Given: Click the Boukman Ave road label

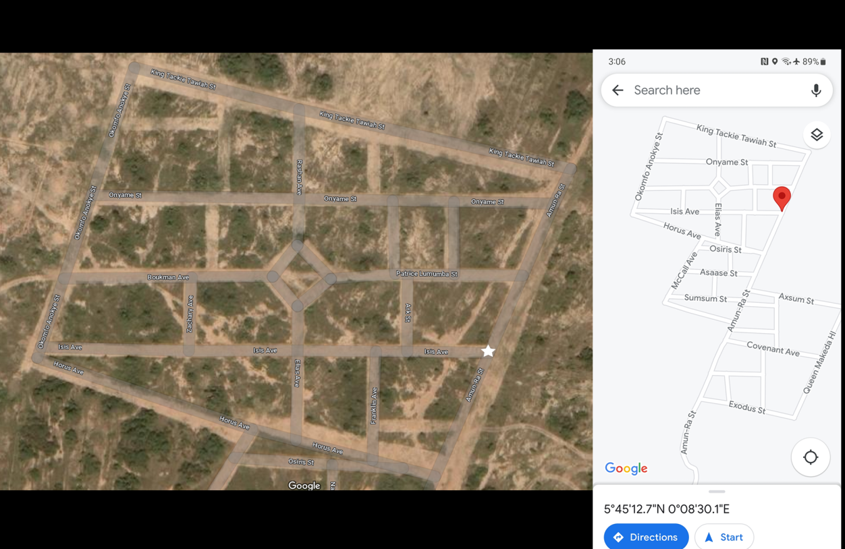Looking at the screenshot, I should 168,277.
